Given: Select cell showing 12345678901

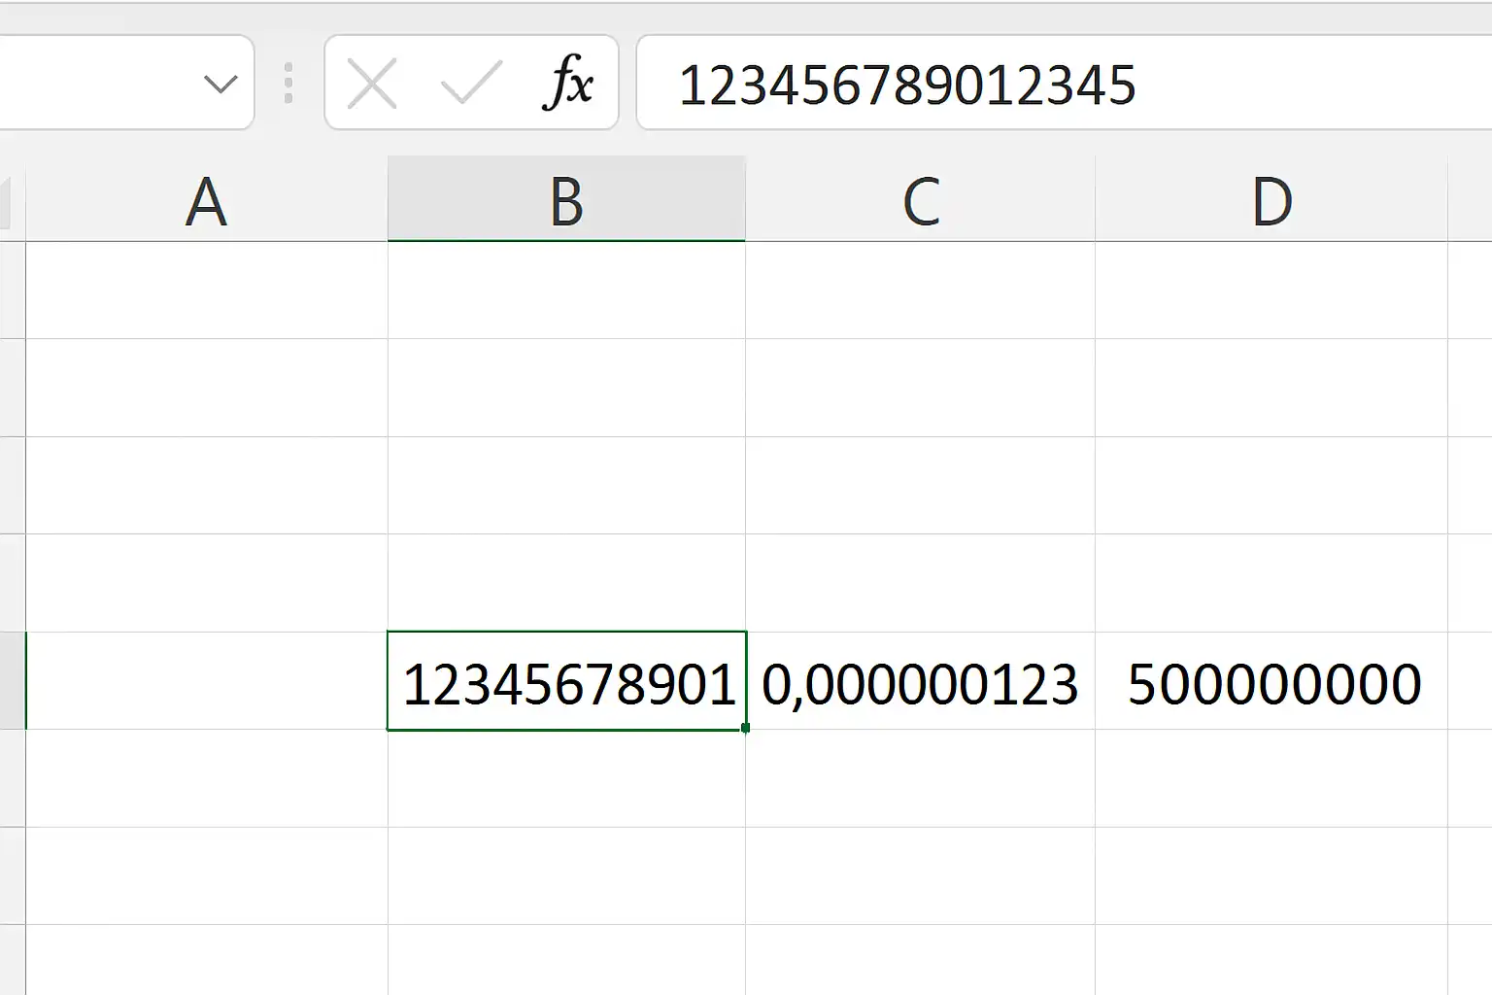Looking at the screenshot, I should 566,681.
